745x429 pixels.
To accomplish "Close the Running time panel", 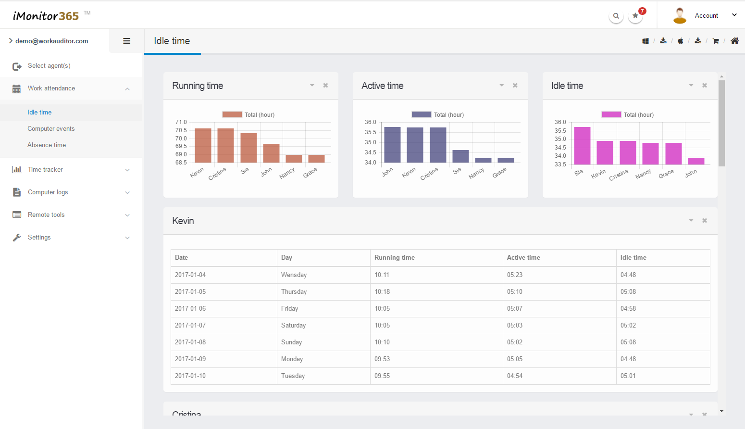I will [325, 86].
